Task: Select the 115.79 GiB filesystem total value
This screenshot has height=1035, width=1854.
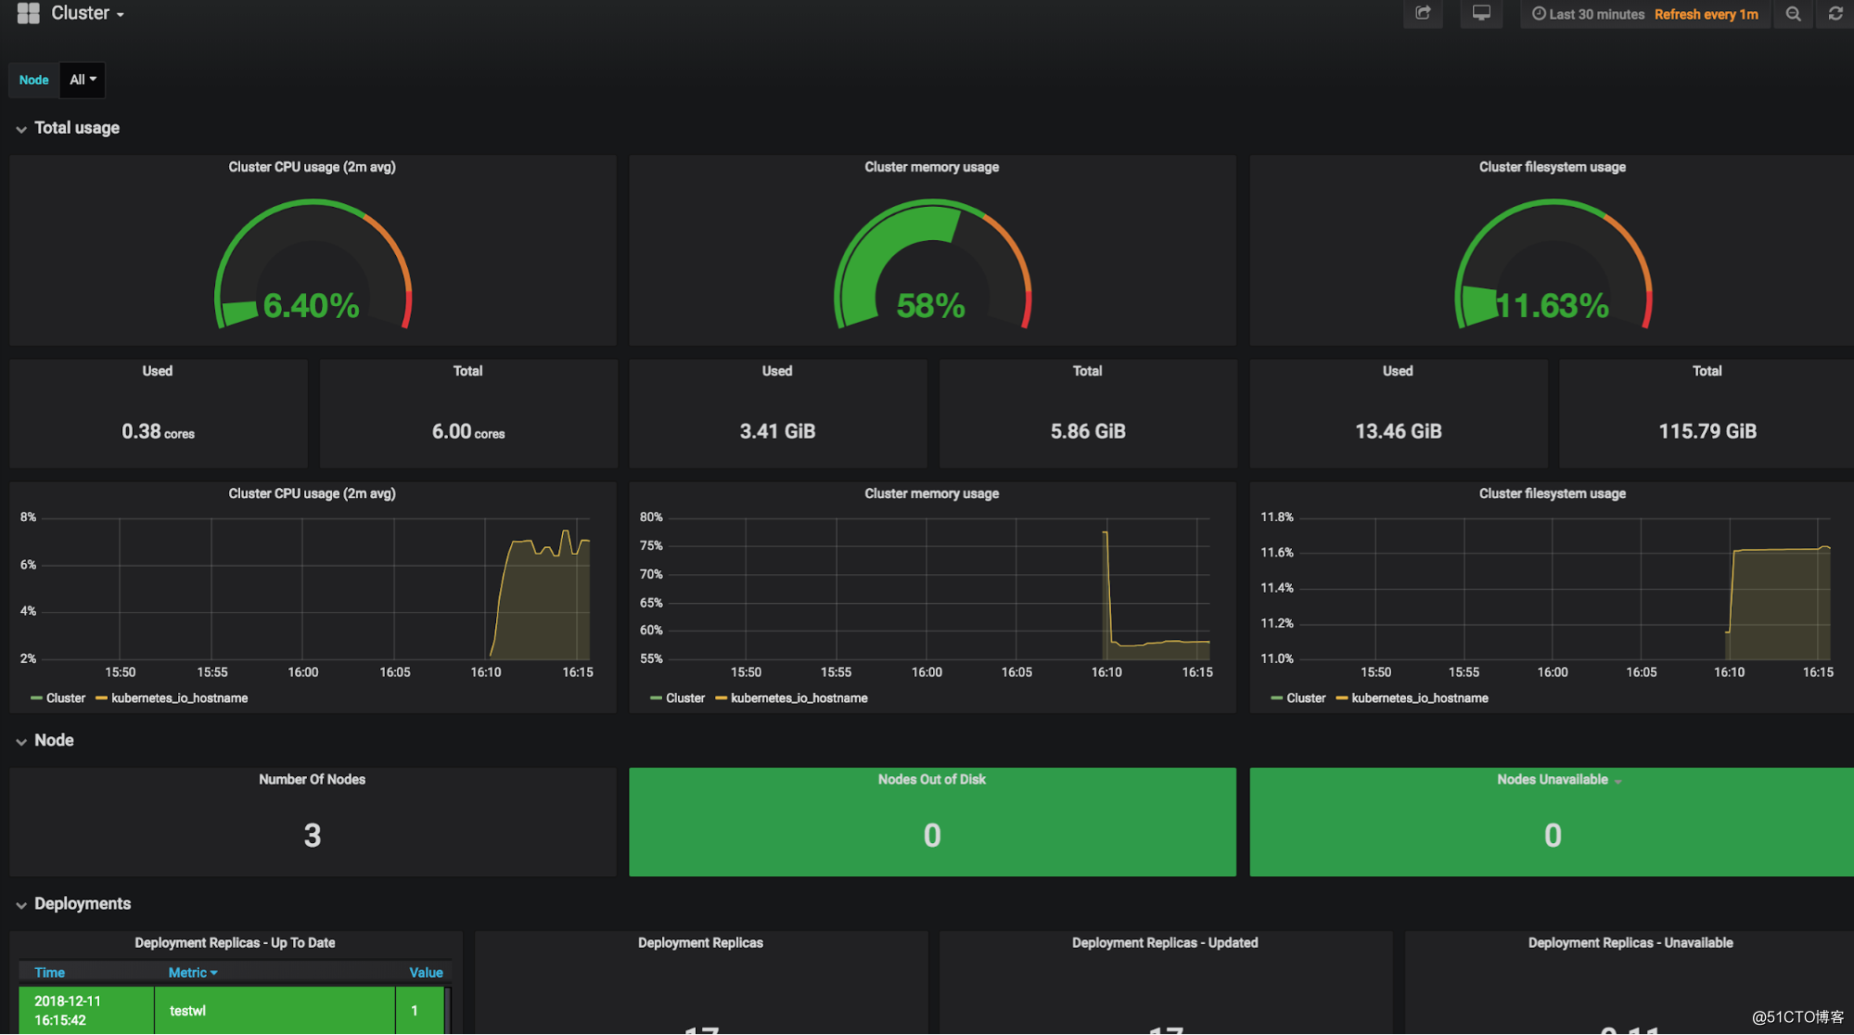Action: (1707, 431)
